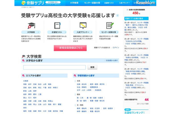Screen dimensions: 171x114
Task: Click the 入試プランナー pill button
Action: [83, 32]
